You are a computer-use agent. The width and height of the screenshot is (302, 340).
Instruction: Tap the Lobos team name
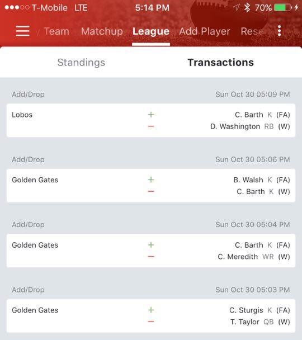click(x=22, y=115)
